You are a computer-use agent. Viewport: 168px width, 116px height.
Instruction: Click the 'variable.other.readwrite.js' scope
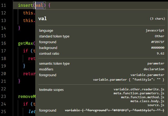pyautogui.click(x=139, y=89)
